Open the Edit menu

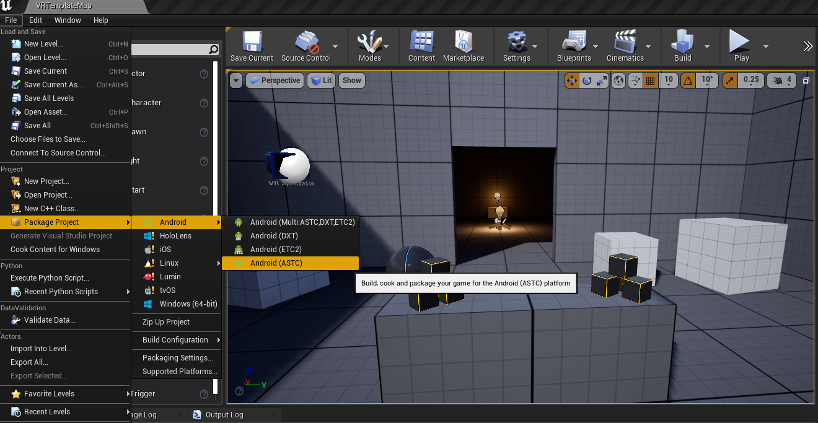click(36, 20)
